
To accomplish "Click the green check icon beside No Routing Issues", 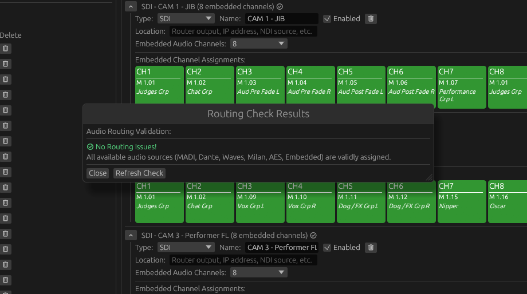I will 90,147.
